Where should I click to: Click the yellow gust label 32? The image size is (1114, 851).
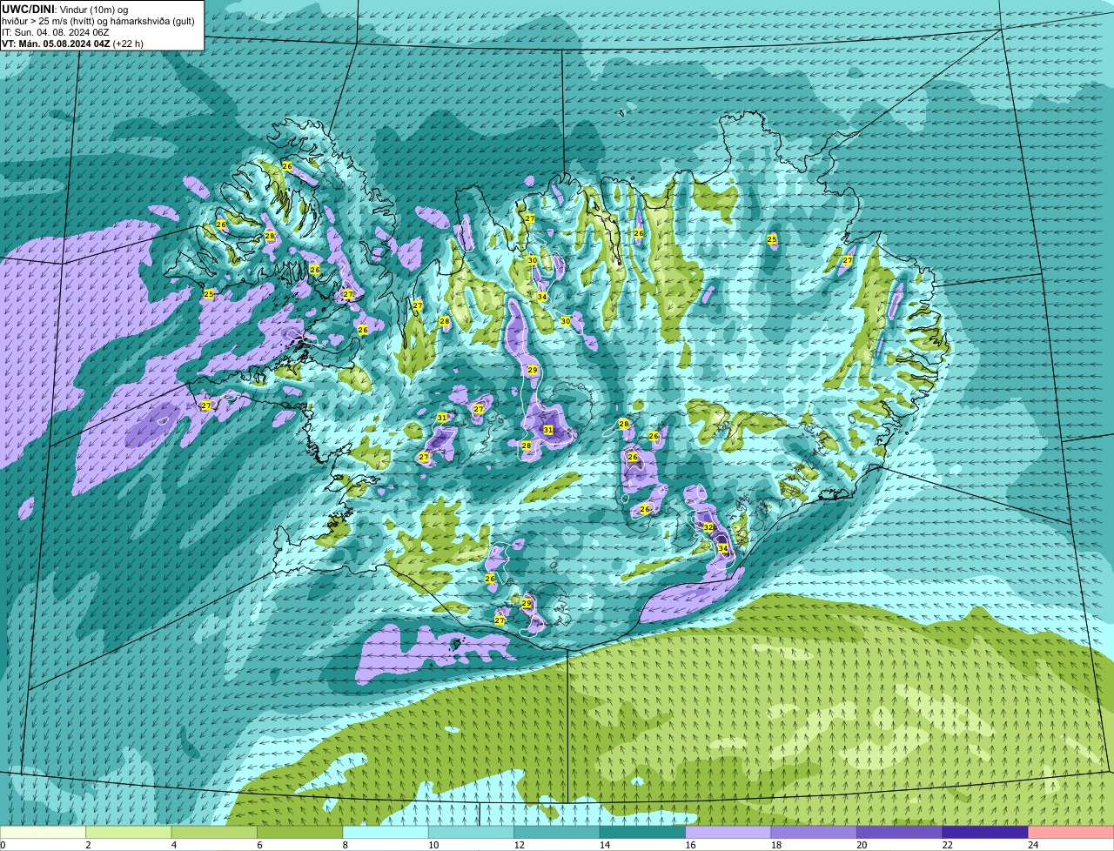pyautogui.click(x=708, y=527)
